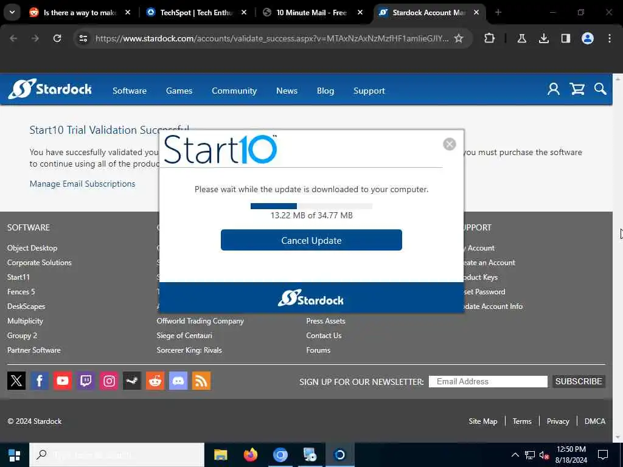This screenshot has width=623, height=467.
Task: Open the Games menu in Stardock header
Action: 179,91
